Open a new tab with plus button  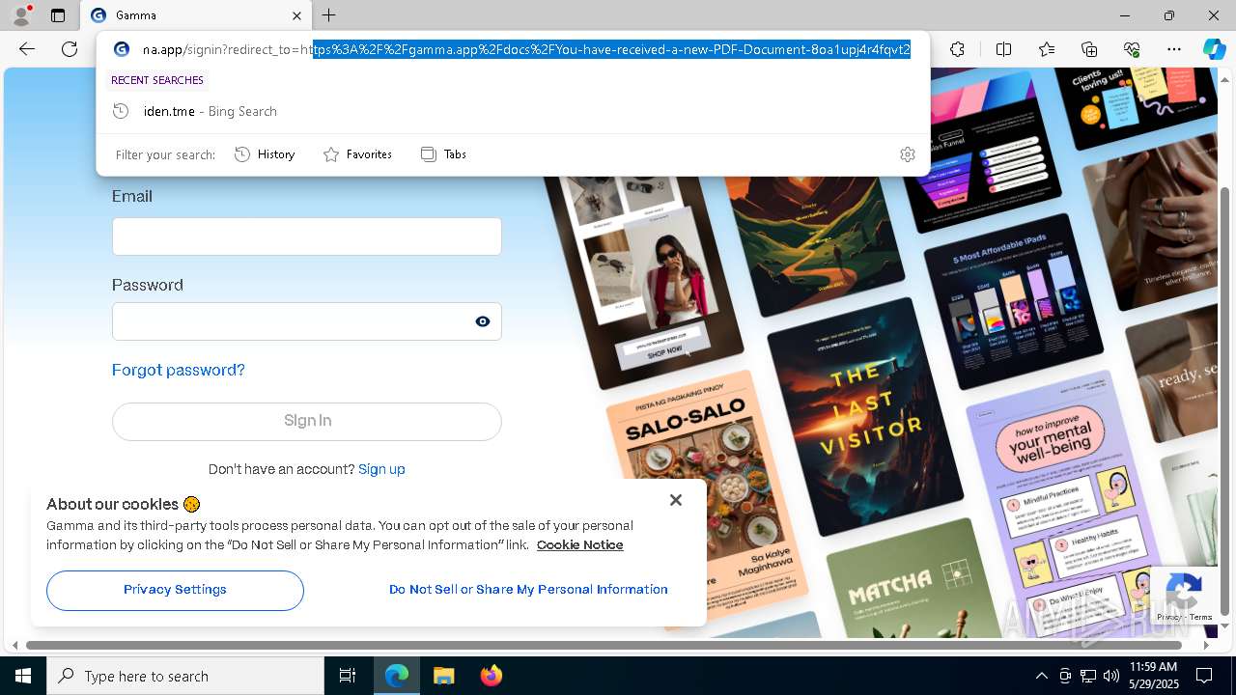(x=329, y=15)
